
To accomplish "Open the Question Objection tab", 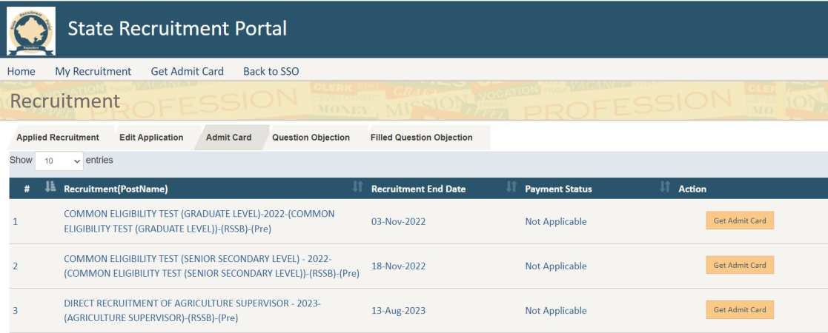I will point(311,138).
